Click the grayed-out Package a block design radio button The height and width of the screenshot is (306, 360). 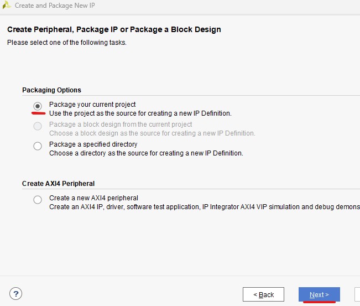tap(38, 126)
